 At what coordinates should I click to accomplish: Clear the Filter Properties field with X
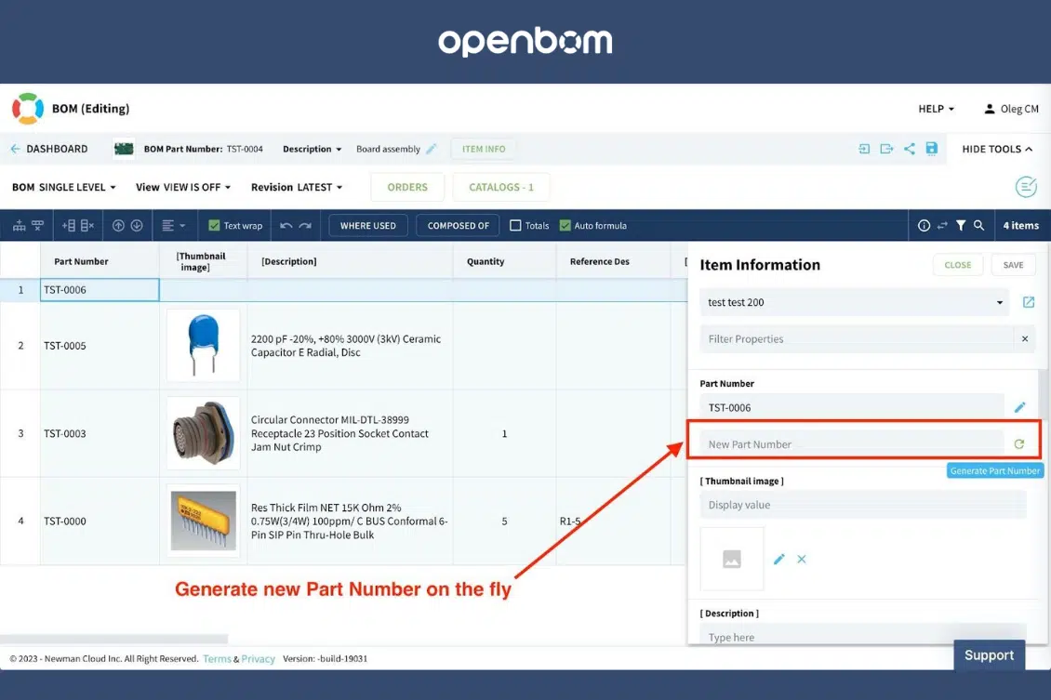tap(1025, 339)
